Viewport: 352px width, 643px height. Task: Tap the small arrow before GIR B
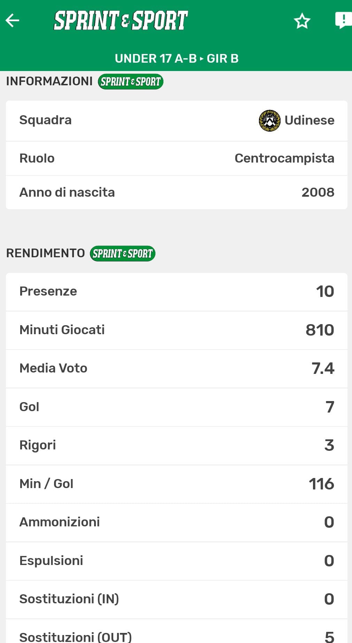pos(201,59)
